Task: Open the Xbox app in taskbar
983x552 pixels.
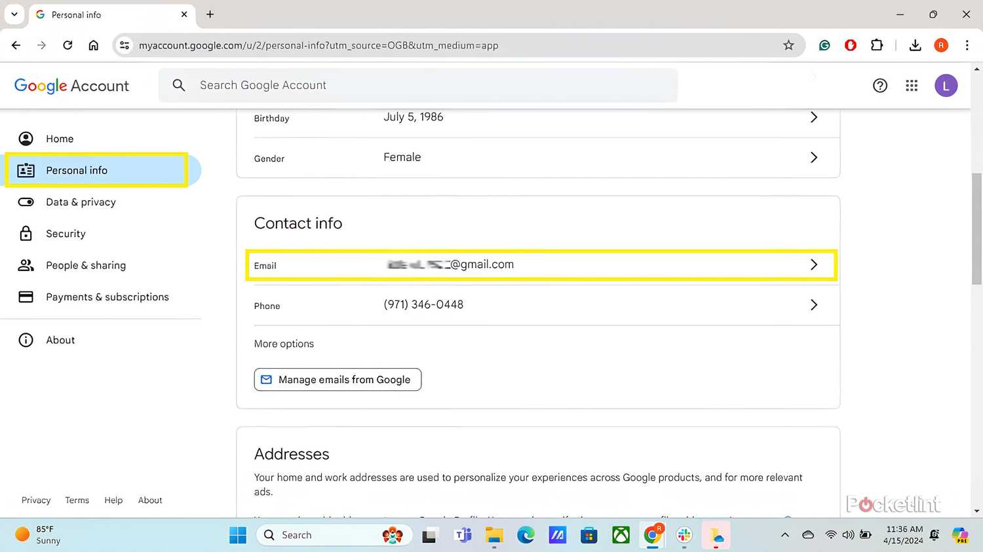Action: (620, 535)
